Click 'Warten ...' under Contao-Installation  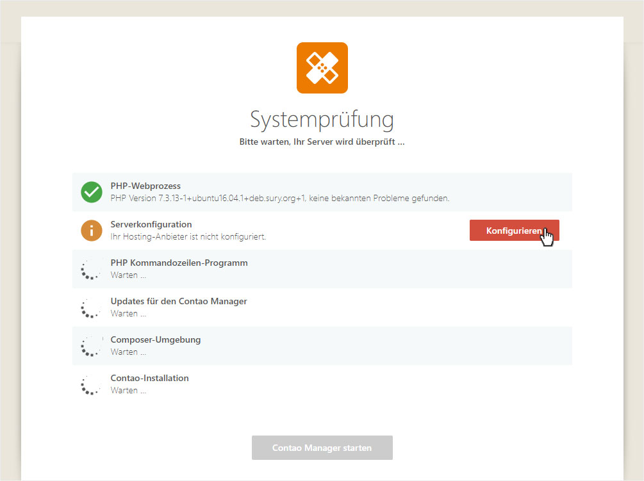click(x=128, y=390)
